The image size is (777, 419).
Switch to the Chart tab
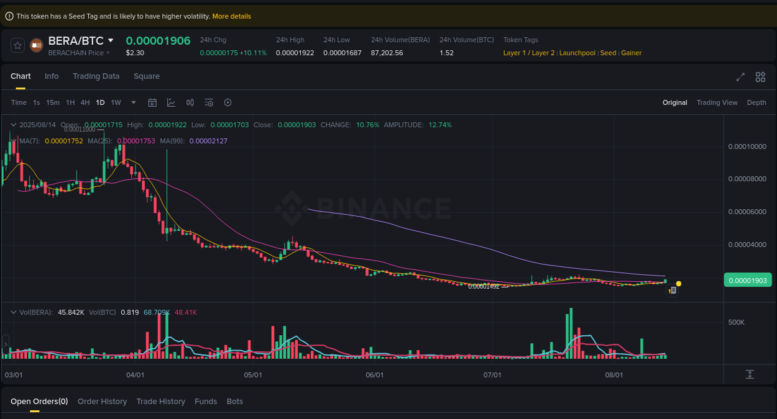coord(21,76)
